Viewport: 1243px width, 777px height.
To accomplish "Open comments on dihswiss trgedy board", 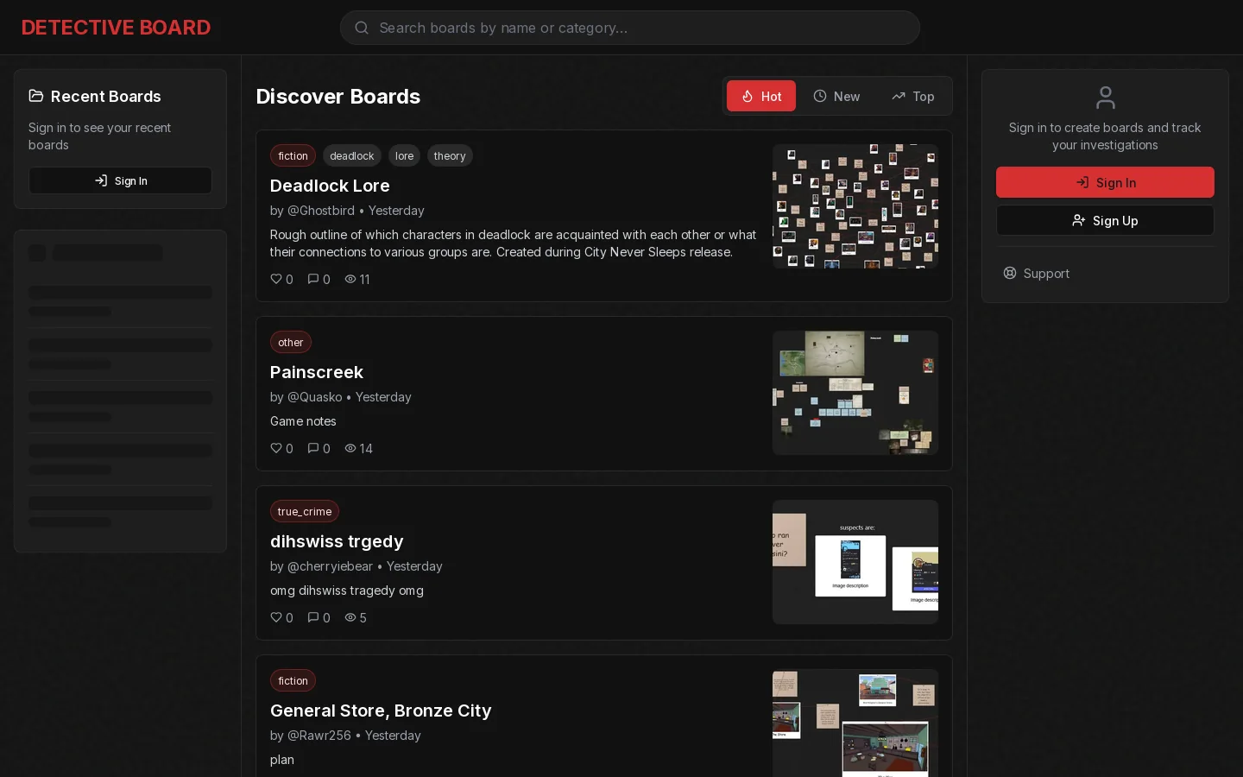I will pos(313,617).
